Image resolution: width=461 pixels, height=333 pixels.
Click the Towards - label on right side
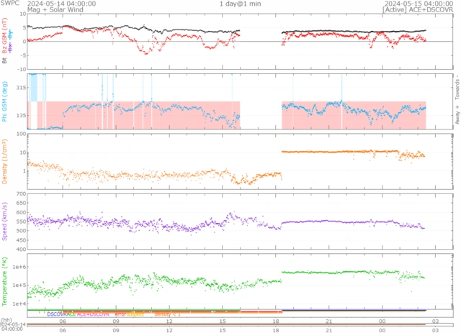pyautogui.click(x=457, y=86)
